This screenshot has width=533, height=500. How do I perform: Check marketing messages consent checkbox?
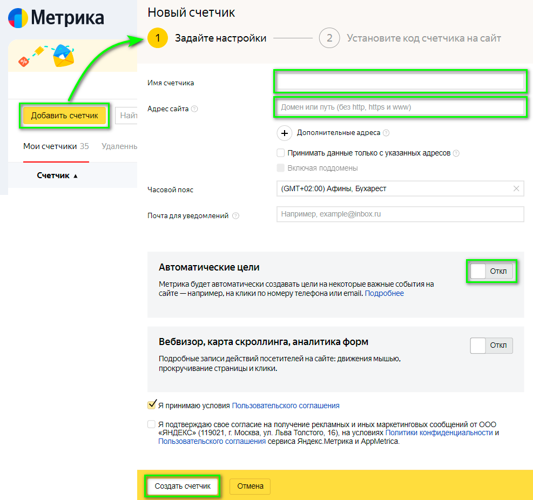(151, 424)
